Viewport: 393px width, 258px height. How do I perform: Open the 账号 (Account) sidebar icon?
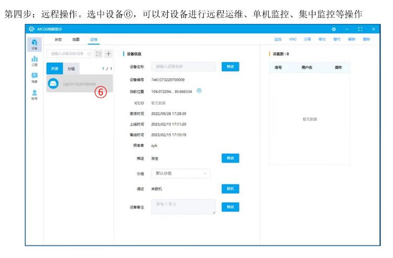pos(34,95)
